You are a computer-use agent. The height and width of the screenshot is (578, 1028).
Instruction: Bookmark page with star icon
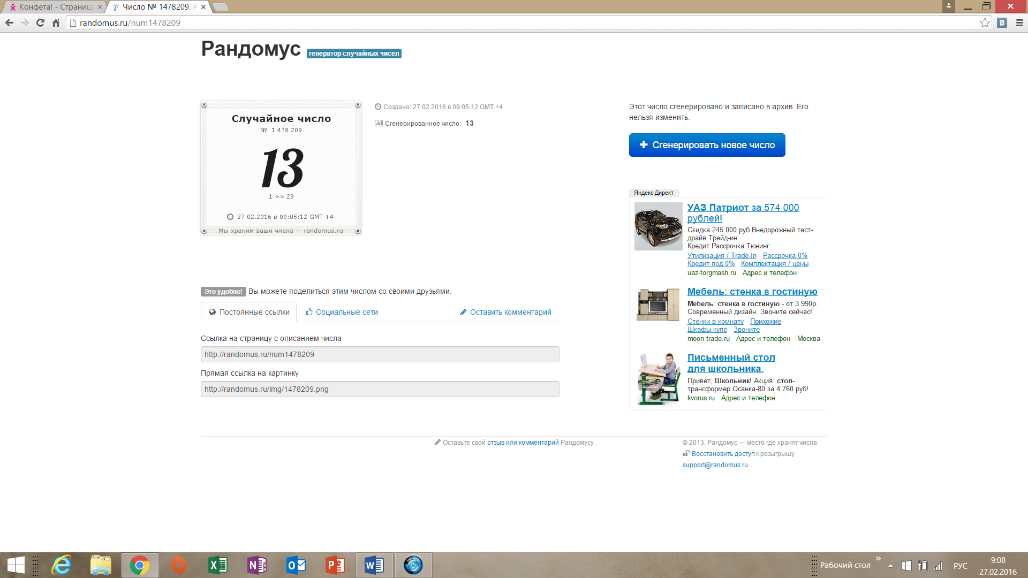(985, 22)
